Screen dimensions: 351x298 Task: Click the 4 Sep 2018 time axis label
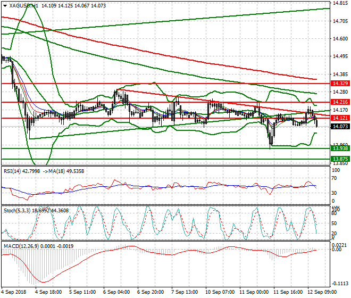[x=14, y=292]
